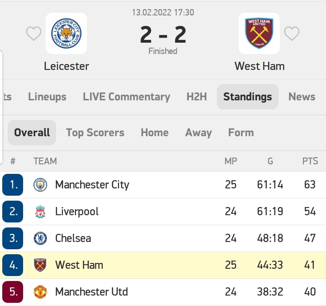Click the Manchester City badge in standings

pyautogui.click(x=40, y=185)
